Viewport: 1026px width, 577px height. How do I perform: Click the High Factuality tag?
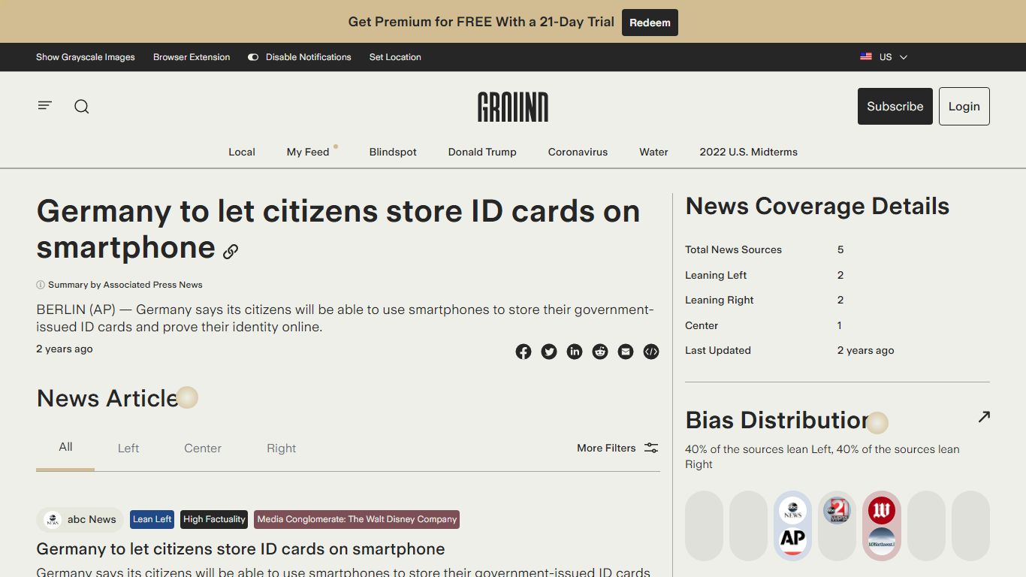point(214,519)
